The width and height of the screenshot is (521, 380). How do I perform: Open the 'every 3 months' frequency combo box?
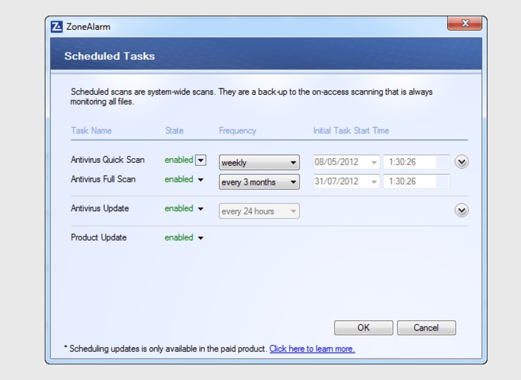coord(259,182)
